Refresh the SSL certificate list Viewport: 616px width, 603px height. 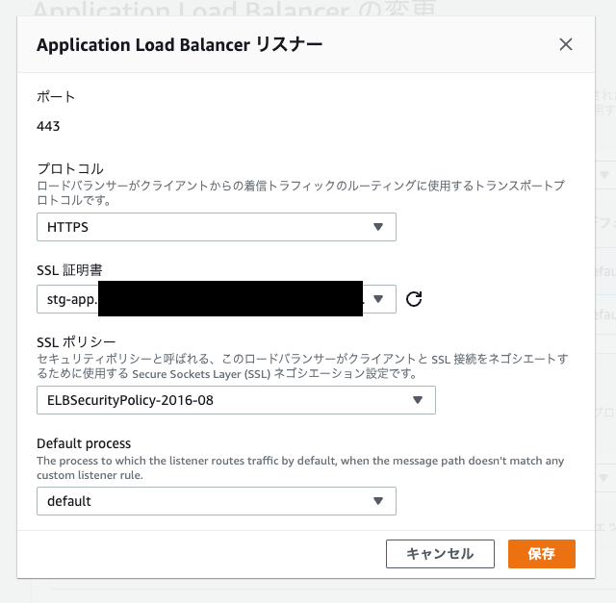pos(414,299)
